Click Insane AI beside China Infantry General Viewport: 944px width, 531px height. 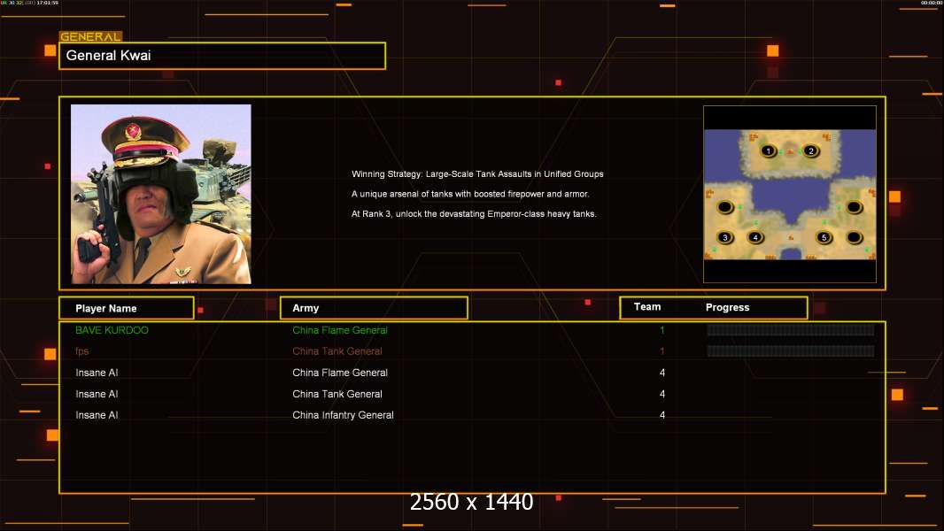pyautogui.click(x=97, y=415)
